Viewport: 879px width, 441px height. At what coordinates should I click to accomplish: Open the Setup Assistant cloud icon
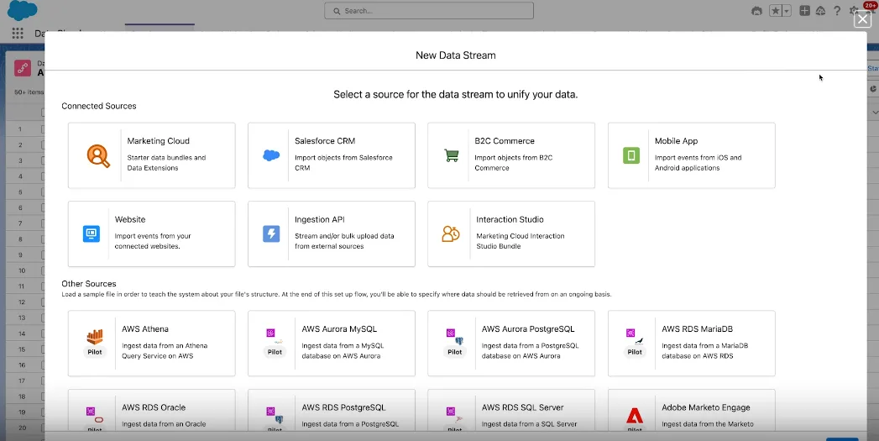821,11
